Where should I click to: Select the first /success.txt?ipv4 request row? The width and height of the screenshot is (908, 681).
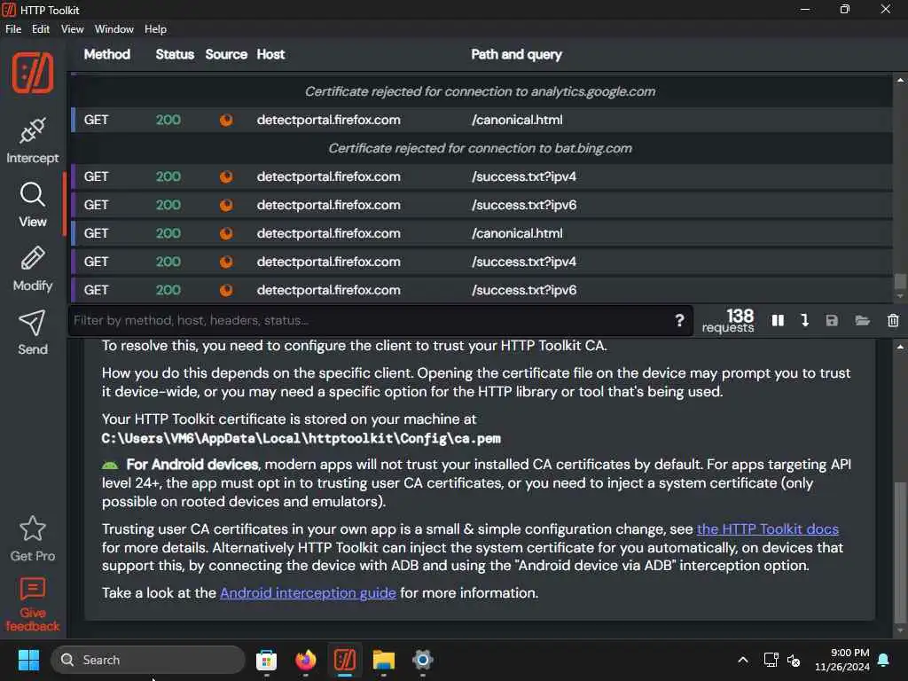click(481, 176)
